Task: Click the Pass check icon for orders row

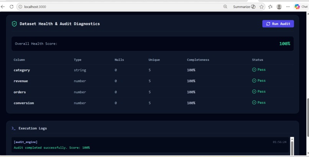Action: [254, 92]
